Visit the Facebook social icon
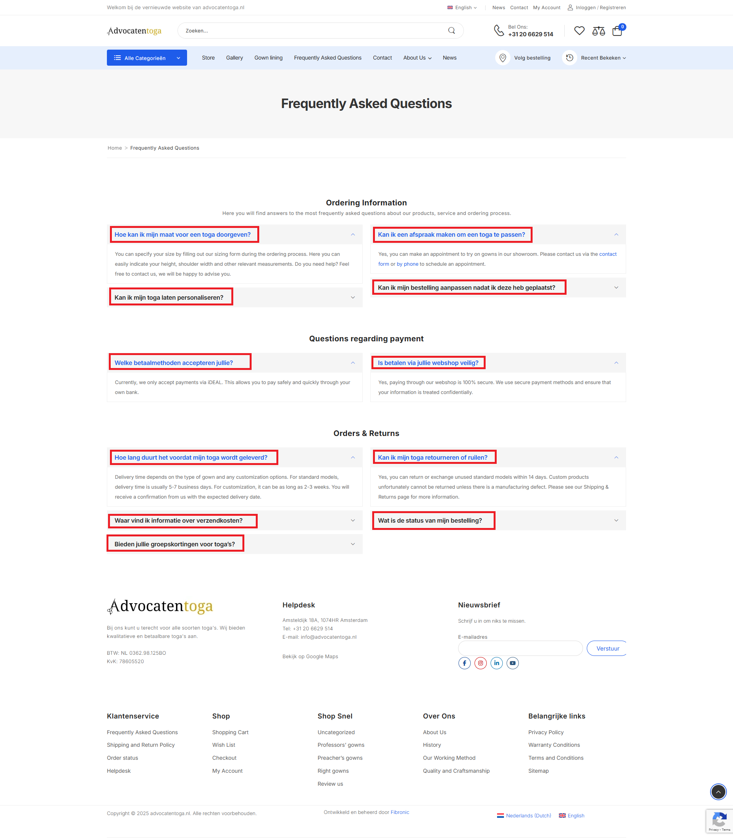 point(464,663)
